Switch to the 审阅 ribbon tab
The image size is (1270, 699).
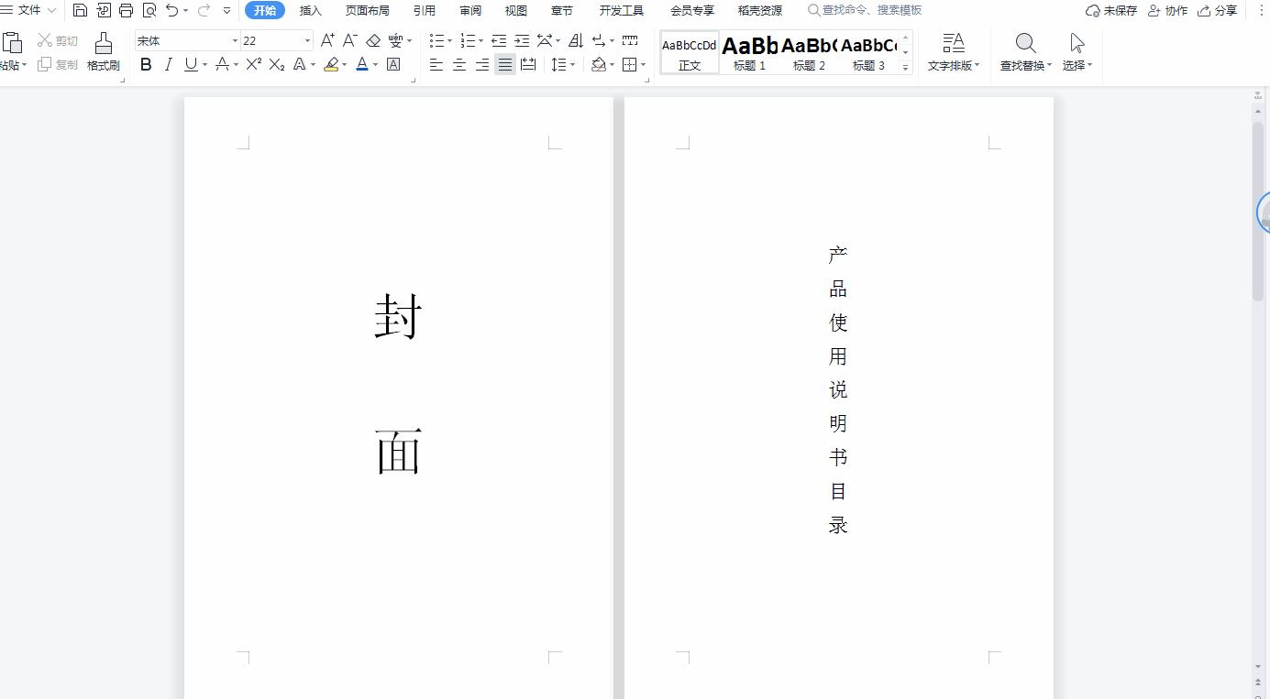(x=470, y=10)
